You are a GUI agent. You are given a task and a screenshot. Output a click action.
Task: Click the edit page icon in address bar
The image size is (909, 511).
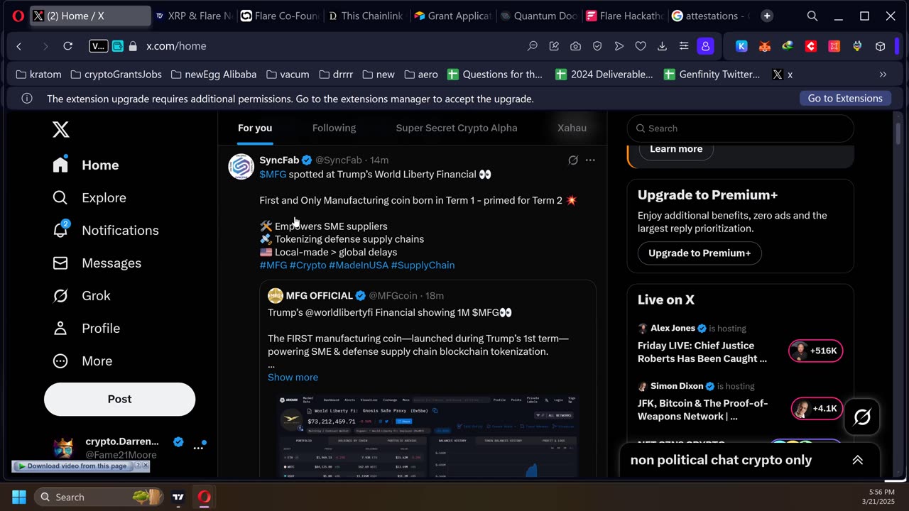[554, 46]
